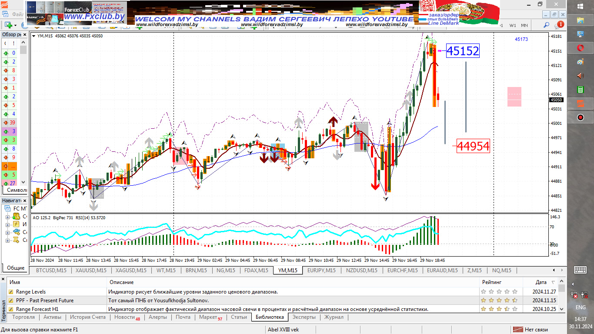
Task: Close the Terminal panel
Action: point(4,279)
